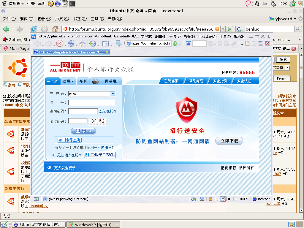Click the Debian swirl icon in tray

coord(248,4)
